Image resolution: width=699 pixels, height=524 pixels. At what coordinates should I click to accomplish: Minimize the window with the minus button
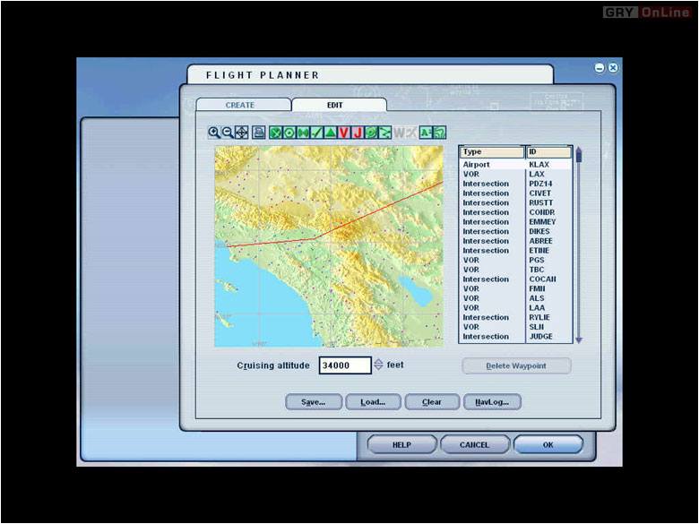coord(600,68)
